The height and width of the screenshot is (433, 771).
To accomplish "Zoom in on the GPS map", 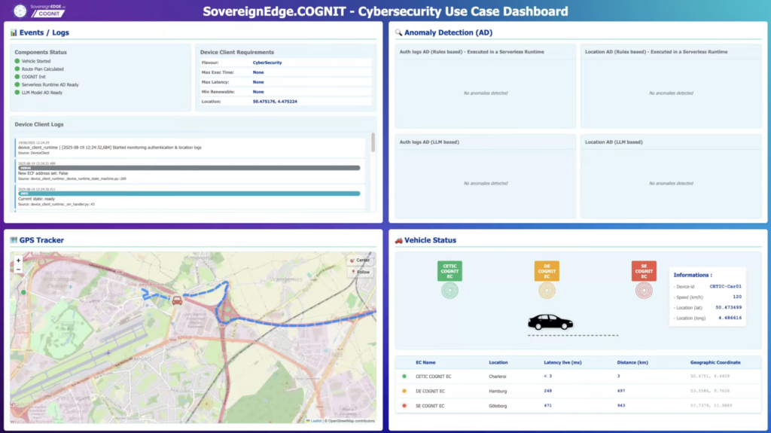I will (18, 260).
